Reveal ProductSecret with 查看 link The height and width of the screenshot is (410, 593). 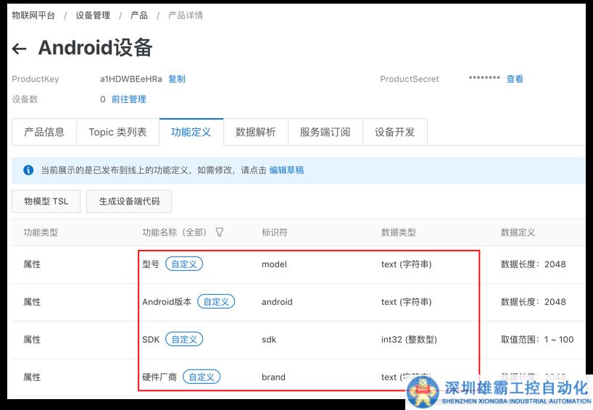[x=515, y=79]
